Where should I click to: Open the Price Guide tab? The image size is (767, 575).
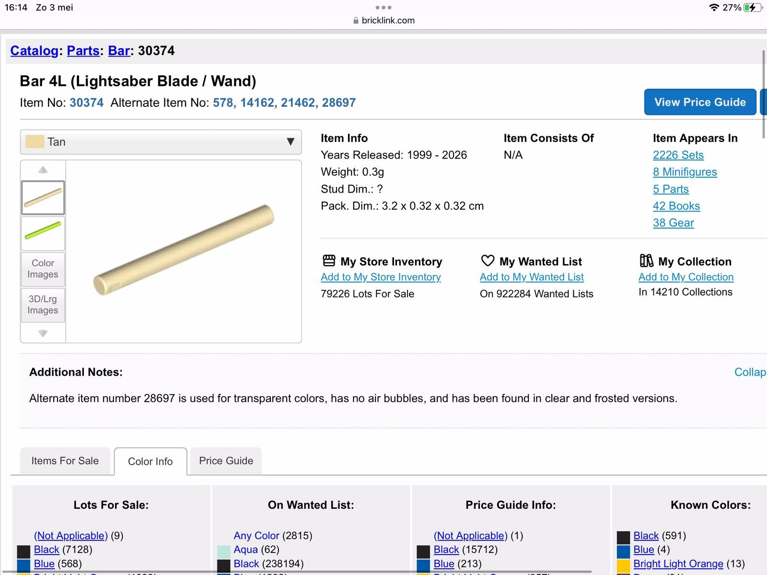click(226, 460)
